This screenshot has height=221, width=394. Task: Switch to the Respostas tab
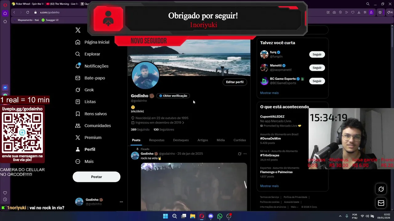157,140
